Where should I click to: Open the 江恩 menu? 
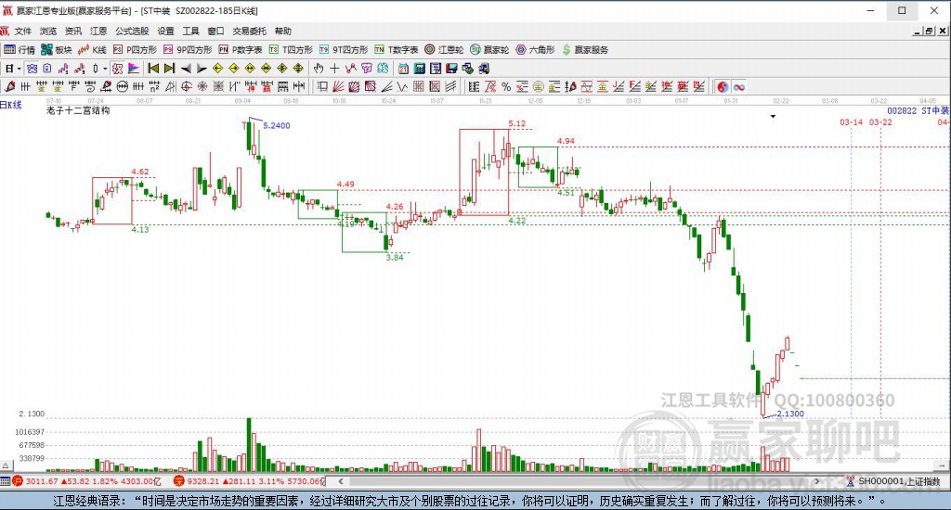point(98,31)
